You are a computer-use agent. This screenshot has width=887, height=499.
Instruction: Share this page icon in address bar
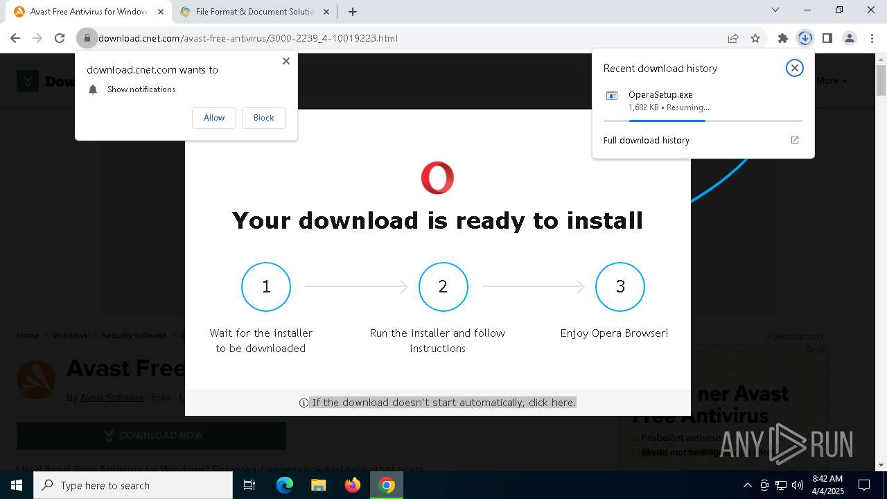(733, 38)
